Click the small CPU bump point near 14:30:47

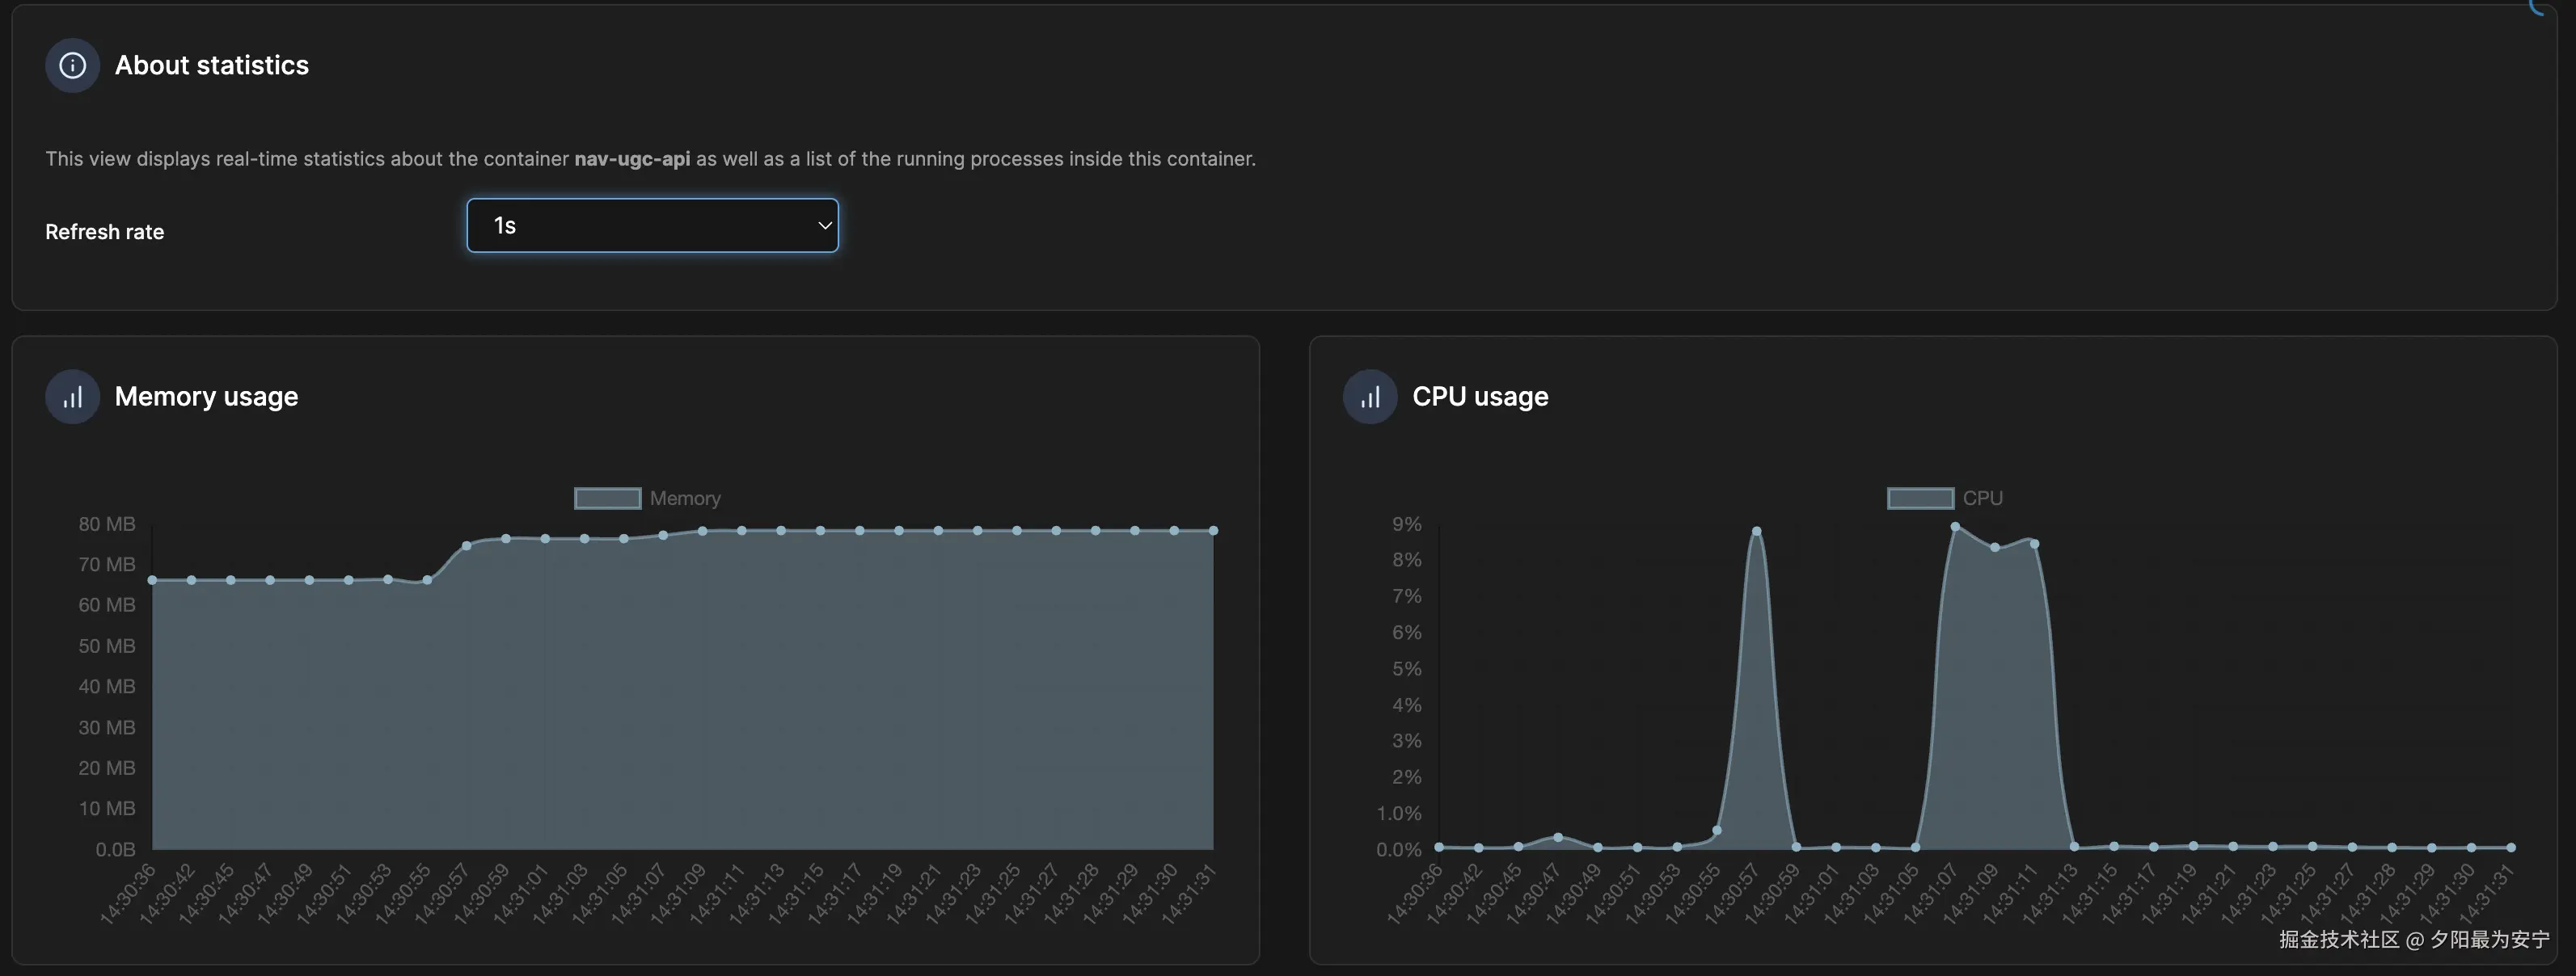pyautogui.click(x=1558, y=837)
